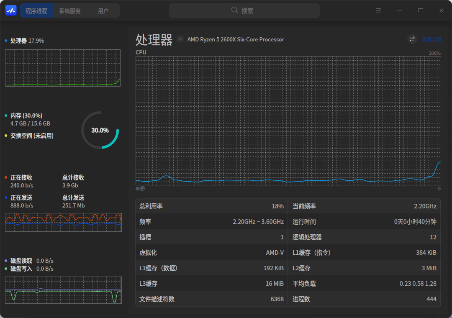452x318 pixels.
Task: Switch to the 系统服务 tab
Action: point(70,10)
